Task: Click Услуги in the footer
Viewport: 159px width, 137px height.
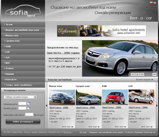Action: tap(129, 132)
